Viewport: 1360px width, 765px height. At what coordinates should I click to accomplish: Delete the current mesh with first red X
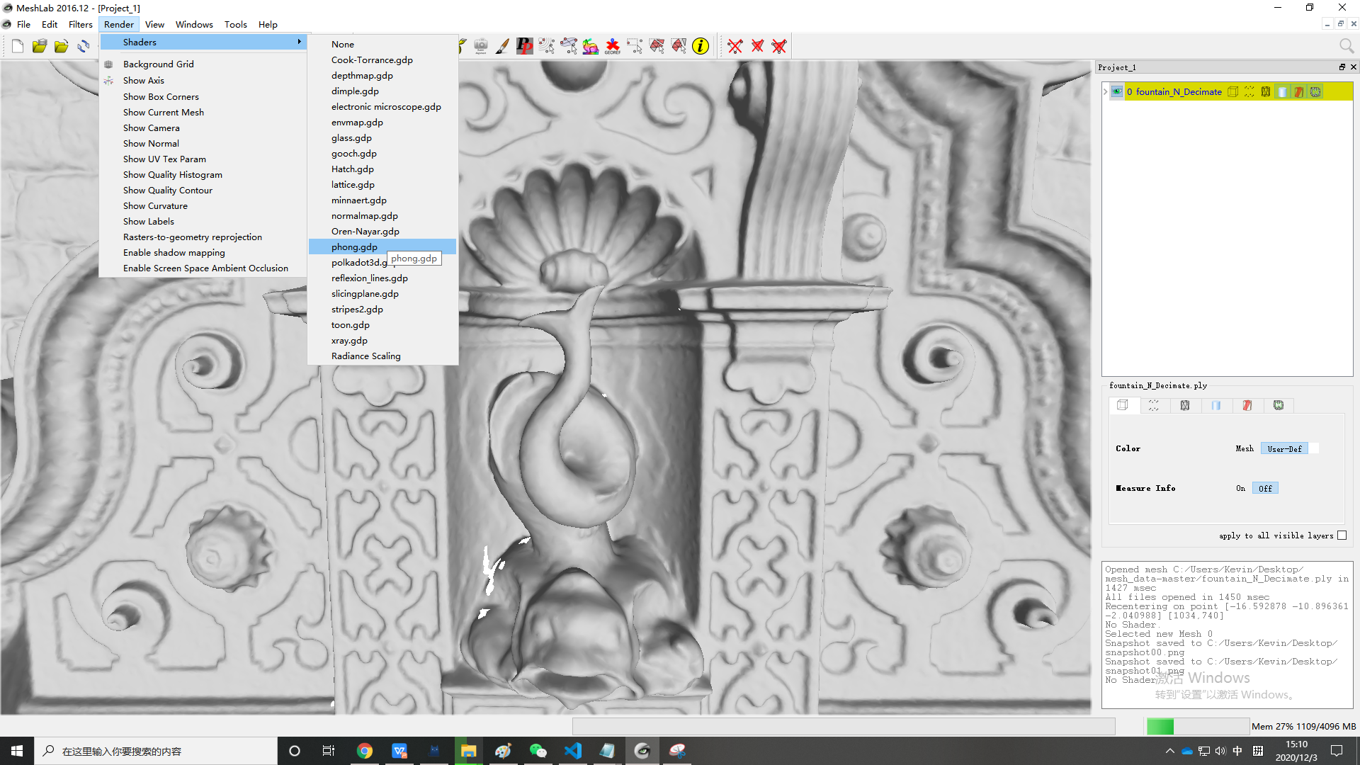coord(735,46)
